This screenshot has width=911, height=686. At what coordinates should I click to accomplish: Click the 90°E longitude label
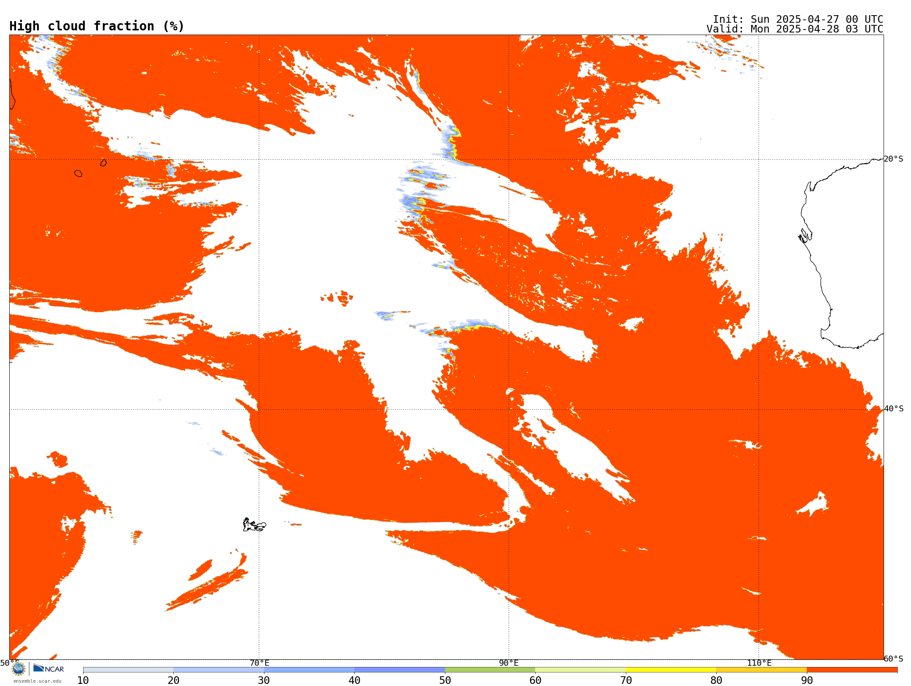click(x=509, y=663)
